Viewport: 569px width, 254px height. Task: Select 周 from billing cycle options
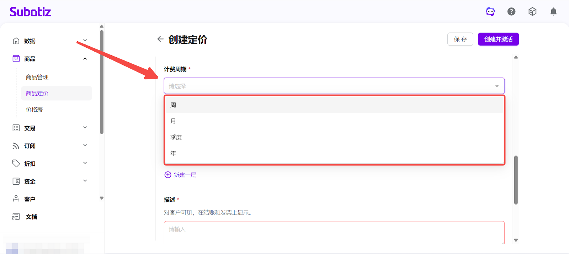click(173, 105)
